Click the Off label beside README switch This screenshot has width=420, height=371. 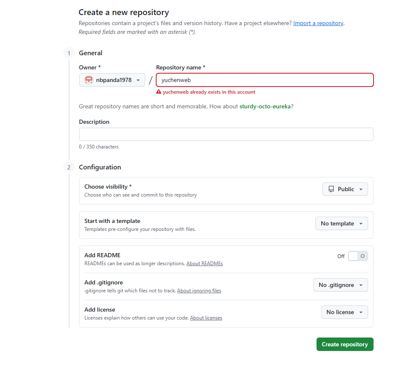[x=341, y=256]
